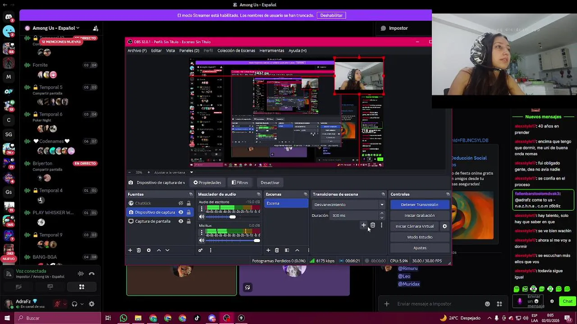Move scene up in Escenas toolbar
577x324 pixels.
coord(297,250)
